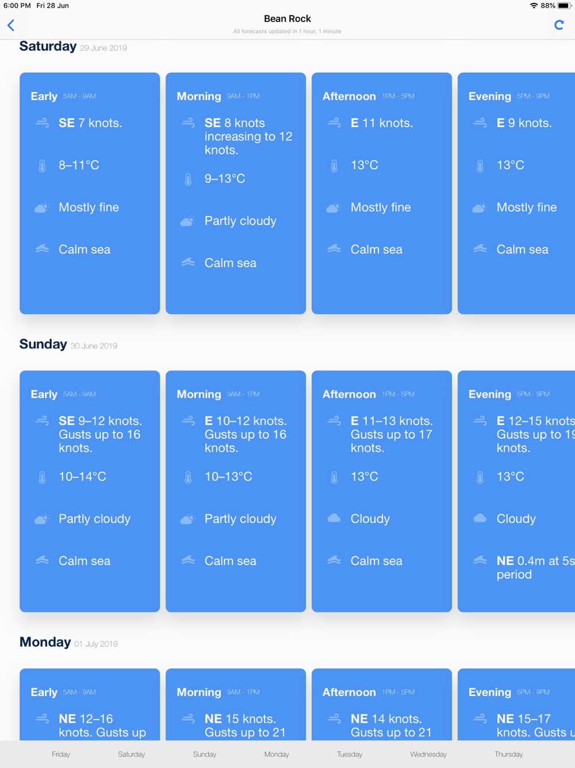Tap the Monday day heading
The image size is (575, 768).
pyautogui.click(x=45, y=642)
